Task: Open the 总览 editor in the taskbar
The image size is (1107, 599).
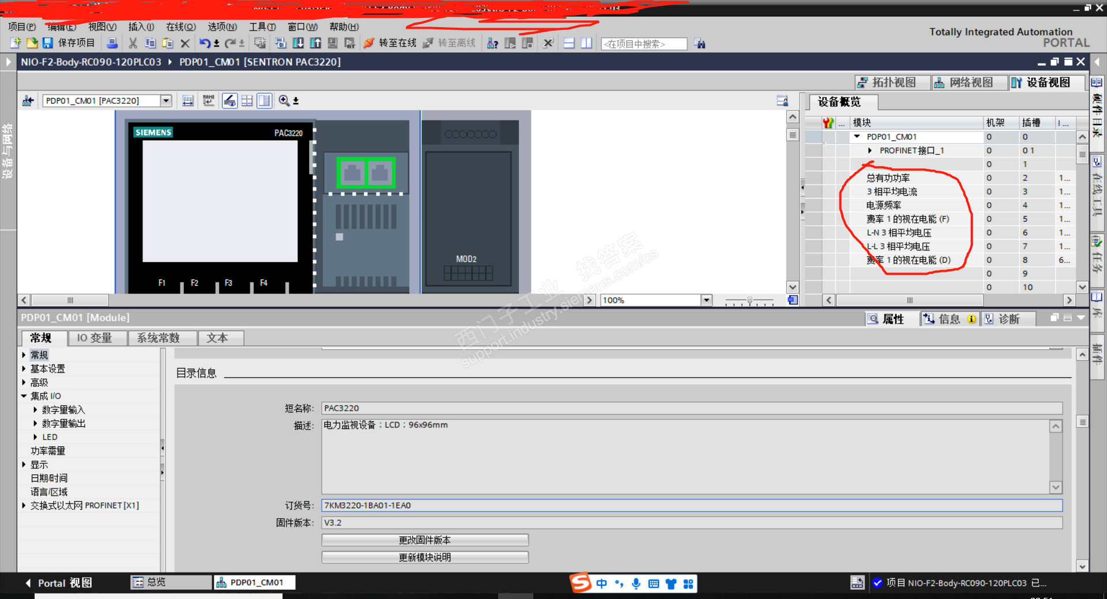Action: pos(171,582)
